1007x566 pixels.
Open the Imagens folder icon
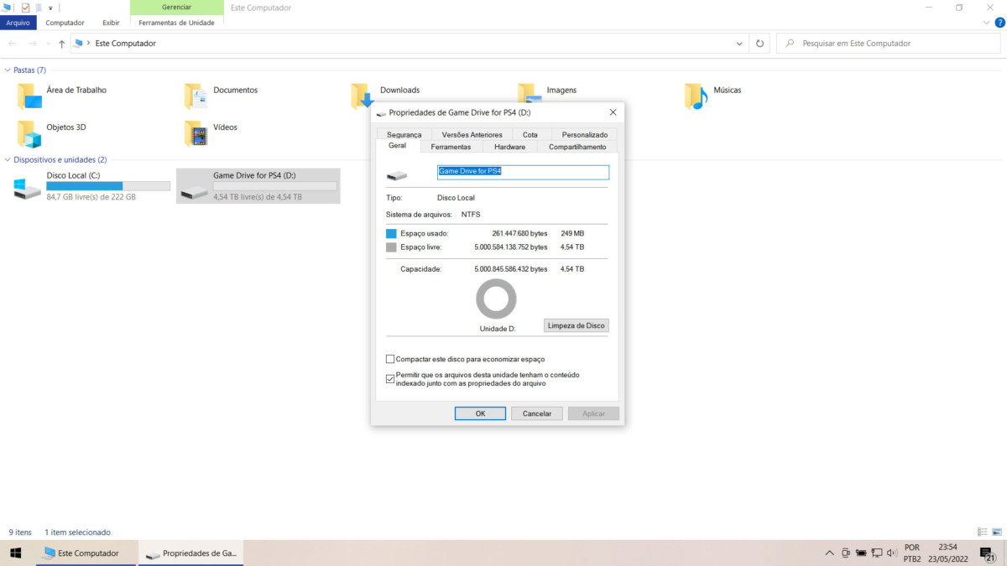coord(529,92)
